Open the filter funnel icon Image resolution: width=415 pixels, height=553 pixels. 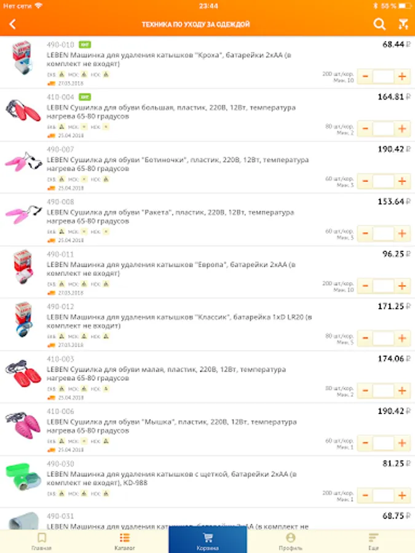pos(403,25)
